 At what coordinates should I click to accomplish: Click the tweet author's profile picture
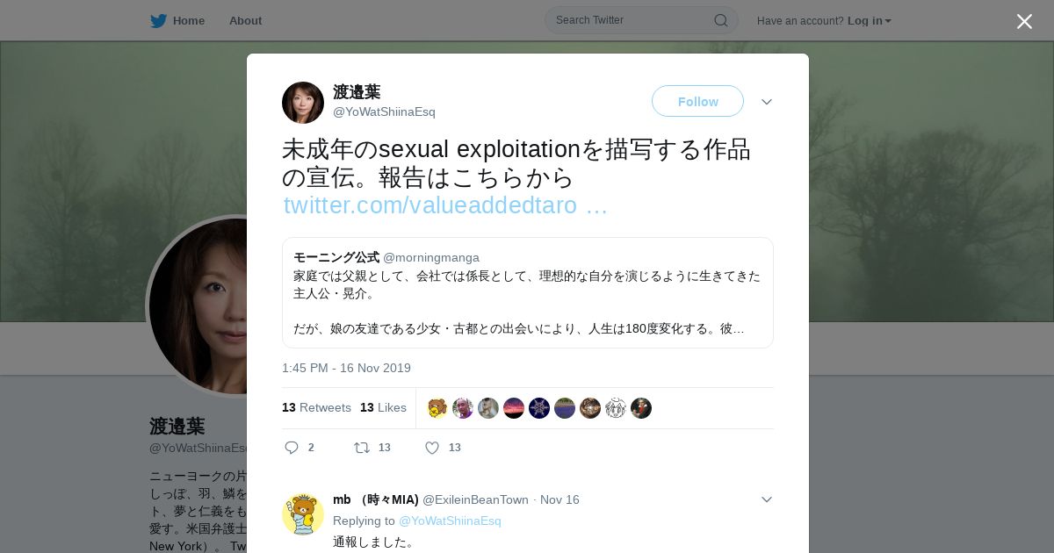pos(303,103)
